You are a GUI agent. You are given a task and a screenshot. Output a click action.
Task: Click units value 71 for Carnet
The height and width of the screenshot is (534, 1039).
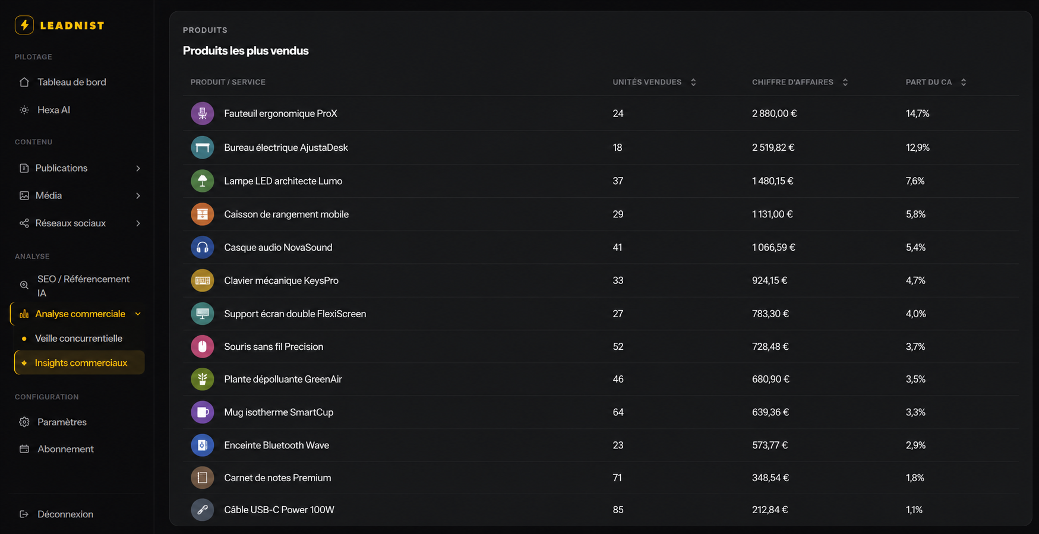[617, 478]
